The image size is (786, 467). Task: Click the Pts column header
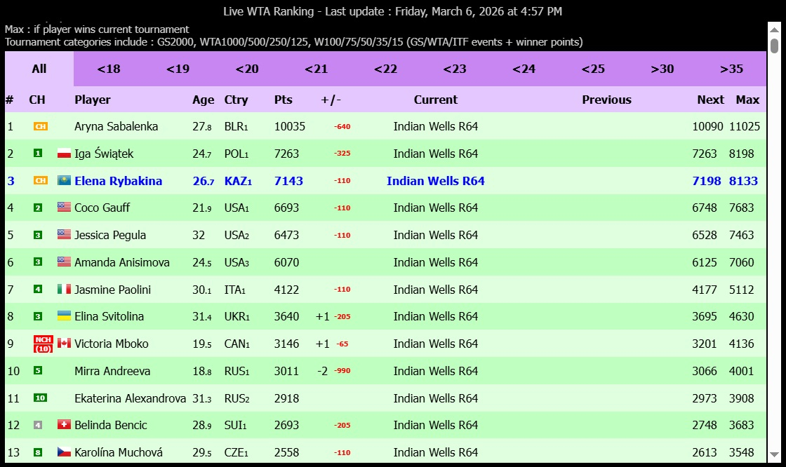283,100
